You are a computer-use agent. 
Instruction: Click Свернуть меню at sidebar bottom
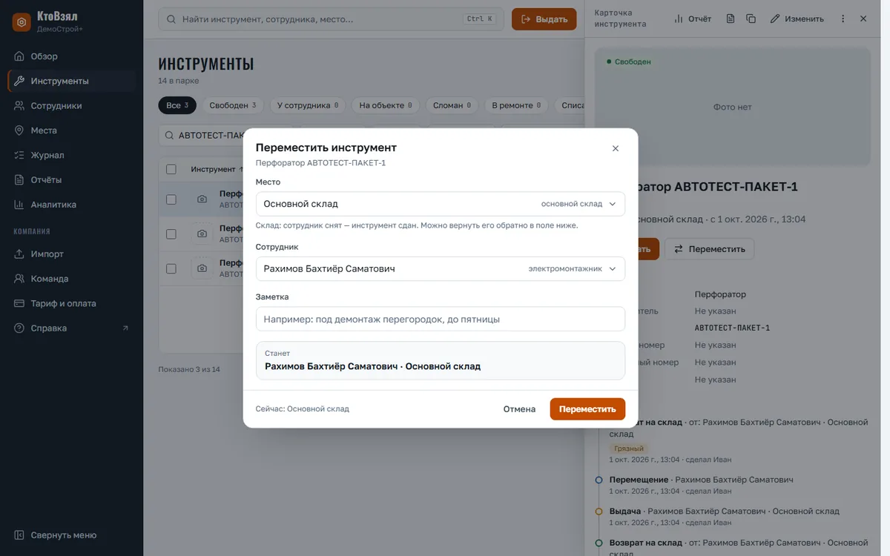coord(64,535)
